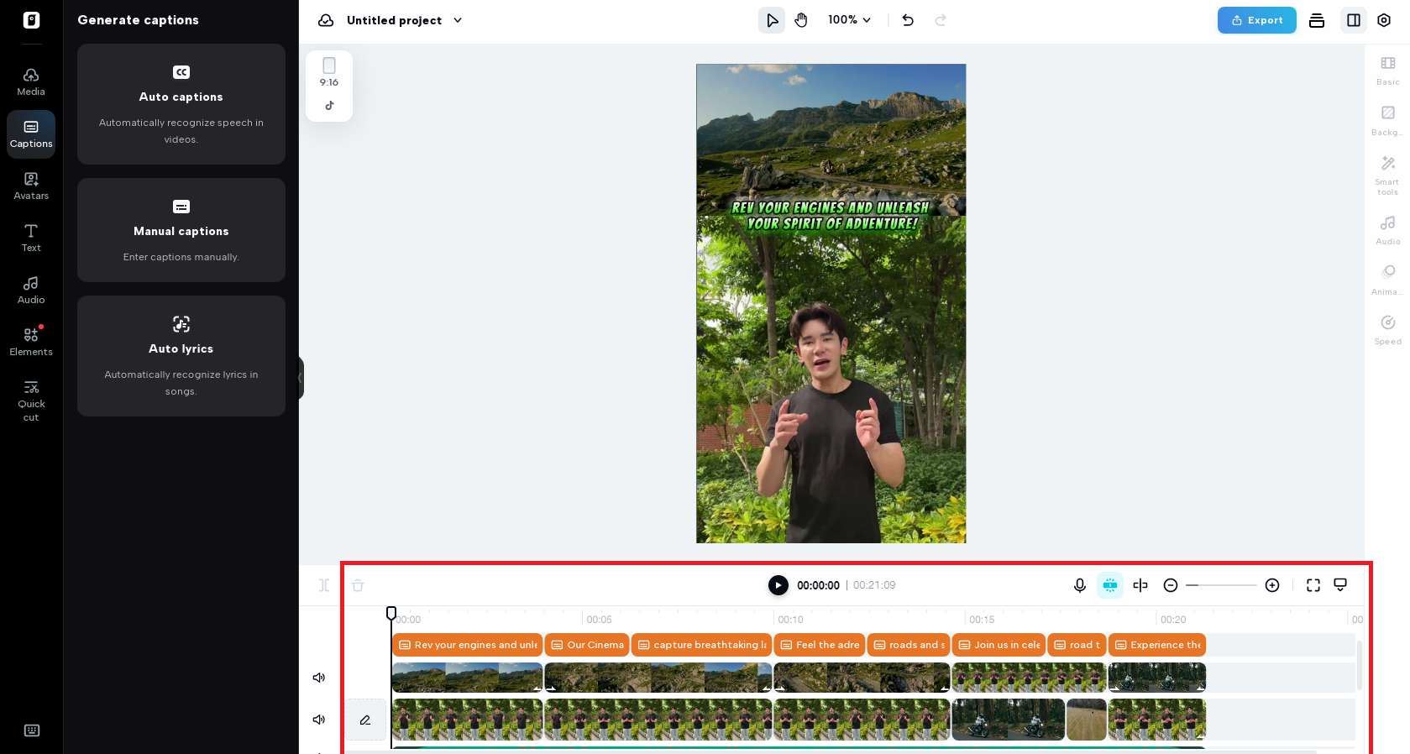Toggle the side-by-side layout view
The image size is (1410, 754).
point(1354,20)
